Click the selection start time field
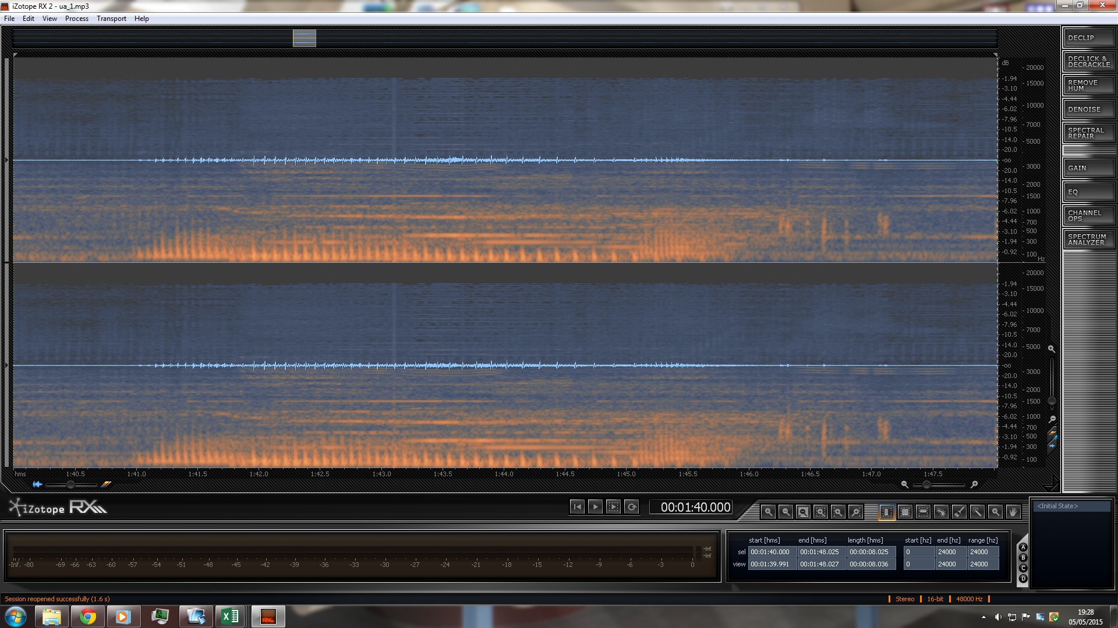 click(772, 552)
